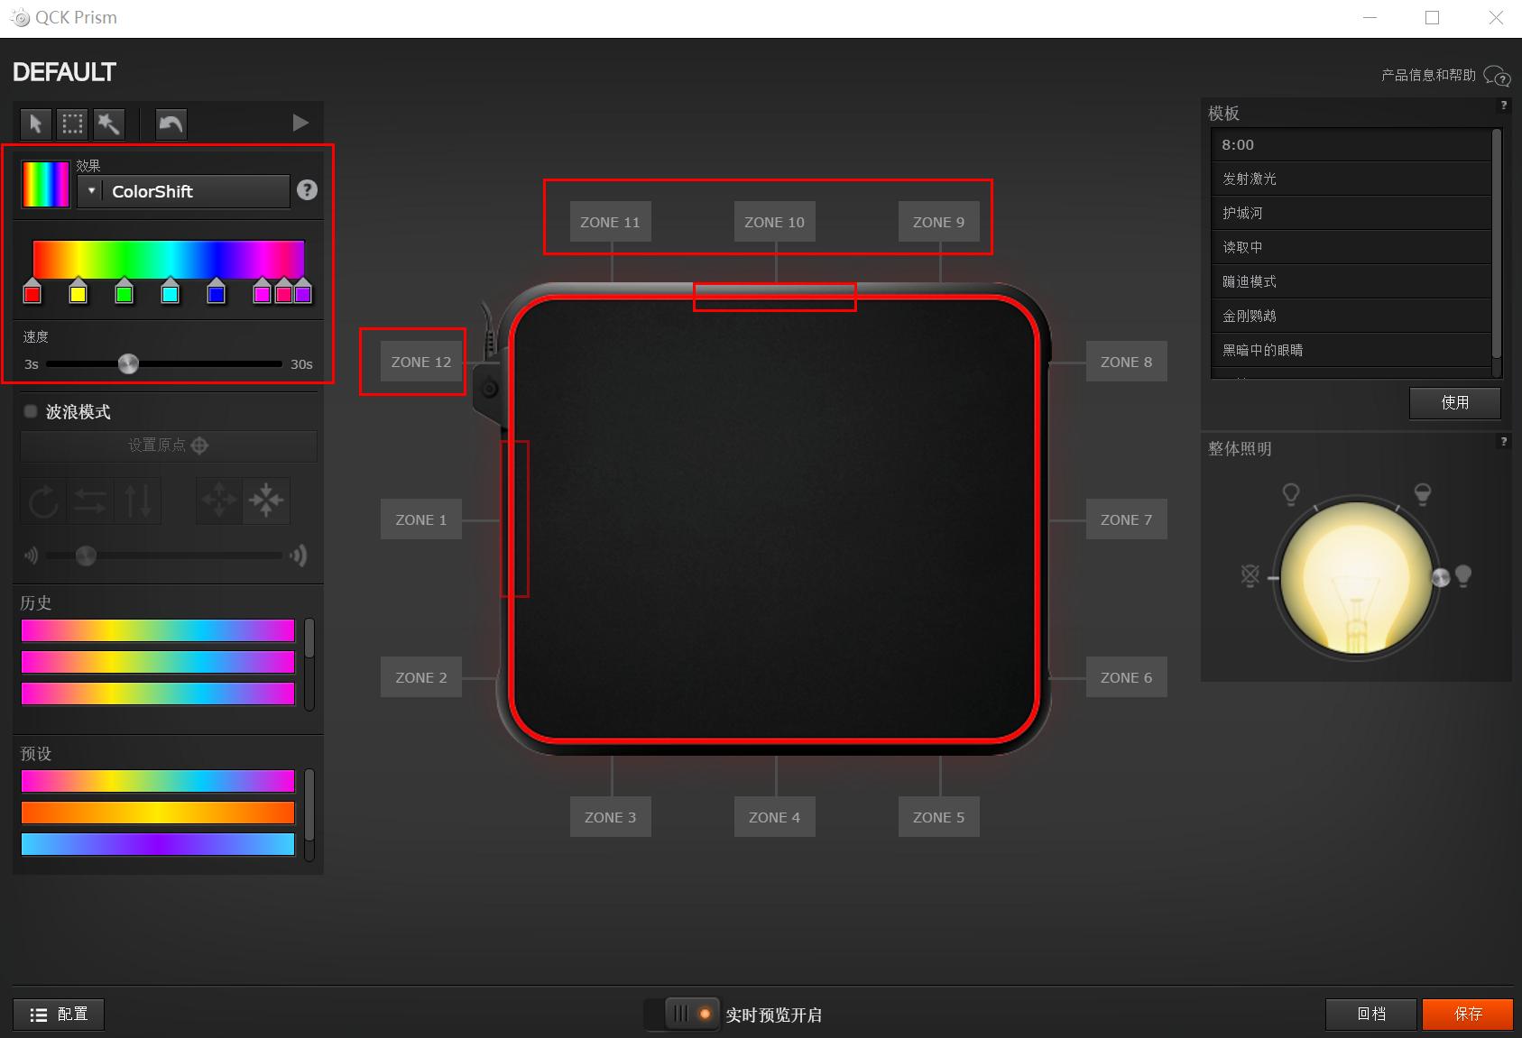Screen dimensions: 1522x1038
Task: Select ZONE 1 label
Action: [x=421, y=519]
